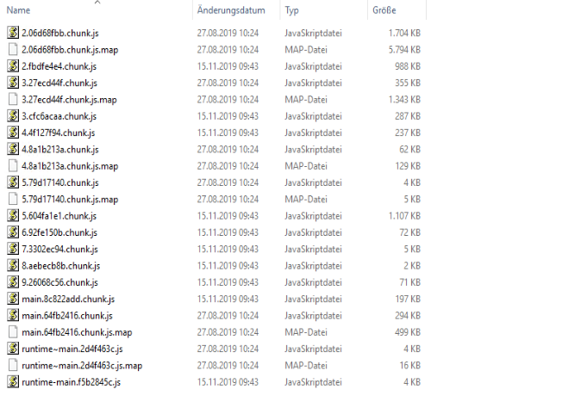Select runtime~main.2d4f463c.js.map entry name

pos(82,366)
